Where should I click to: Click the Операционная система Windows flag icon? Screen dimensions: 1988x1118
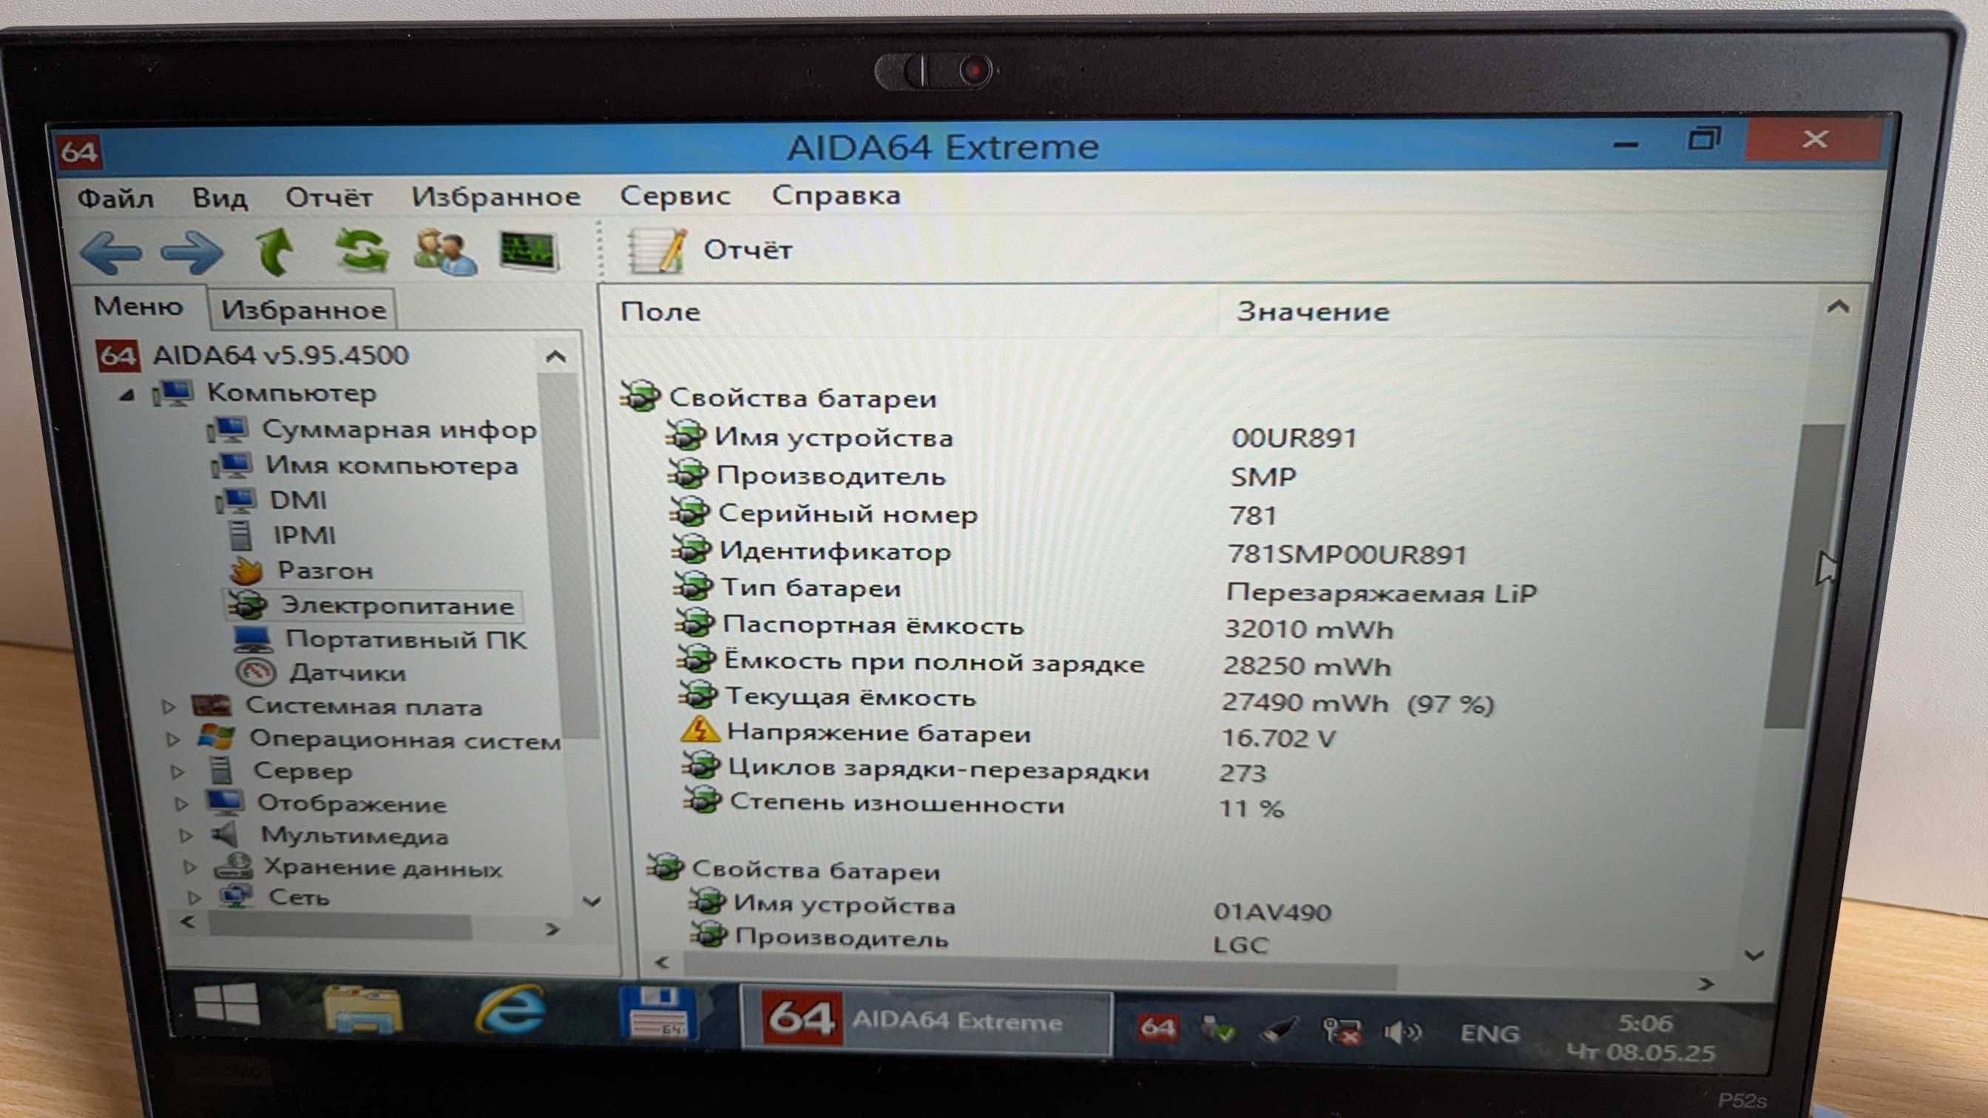point(216,737)
